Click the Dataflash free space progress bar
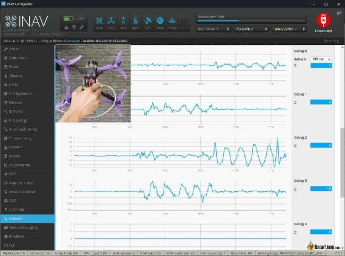Screen dimensions: 345x256 tap(251, 20)
